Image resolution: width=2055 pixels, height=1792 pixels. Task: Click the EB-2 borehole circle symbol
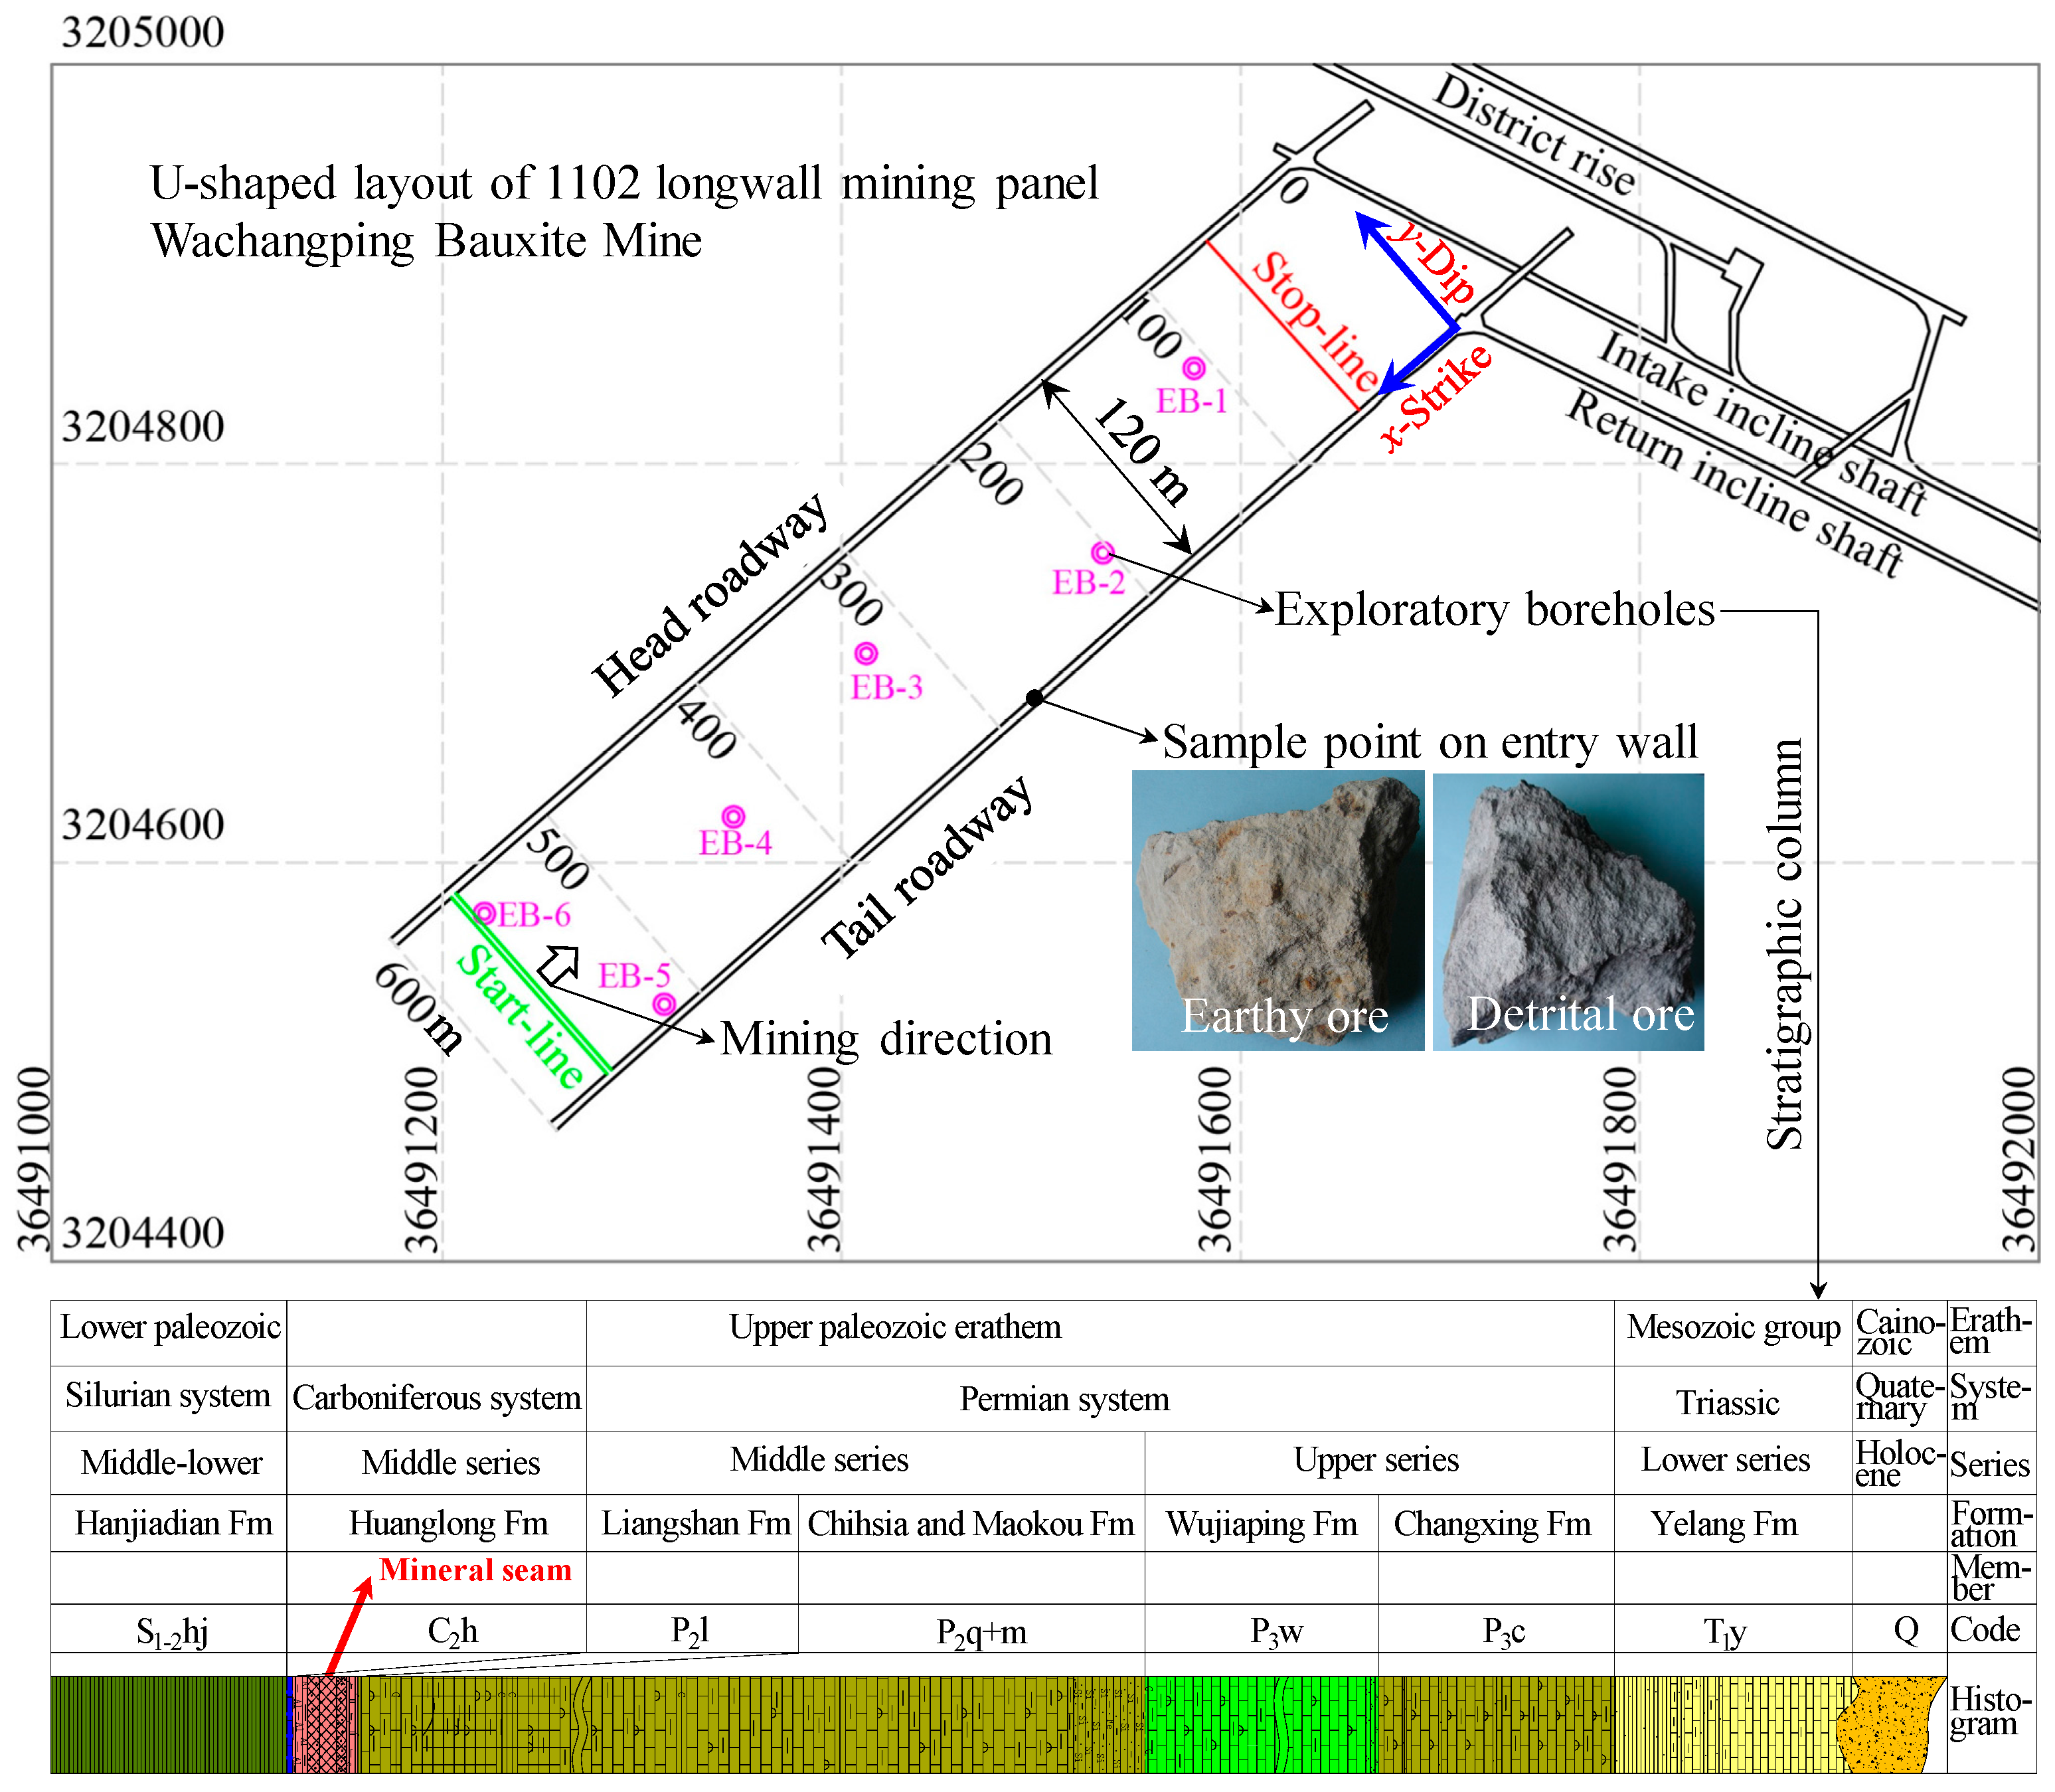(1102, 552)
